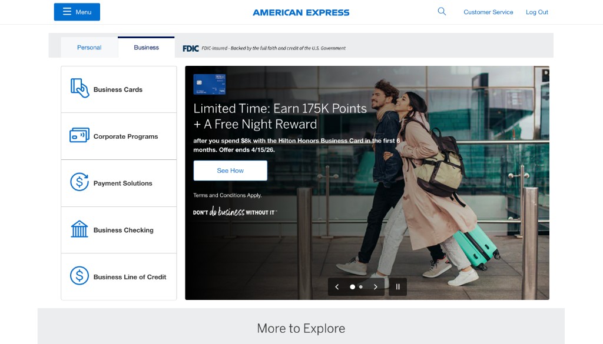Click Business Line of Credit icon

click(79, 276)
